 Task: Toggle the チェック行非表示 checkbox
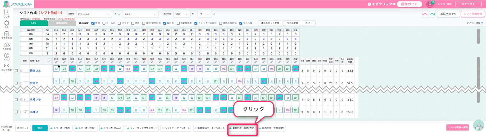tap(196, 23)
